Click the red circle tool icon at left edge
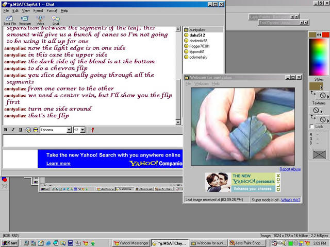 (5, 180)
